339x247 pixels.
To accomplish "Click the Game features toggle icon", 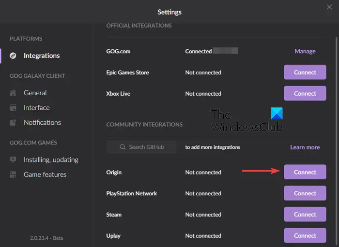I will click(13, 174).
